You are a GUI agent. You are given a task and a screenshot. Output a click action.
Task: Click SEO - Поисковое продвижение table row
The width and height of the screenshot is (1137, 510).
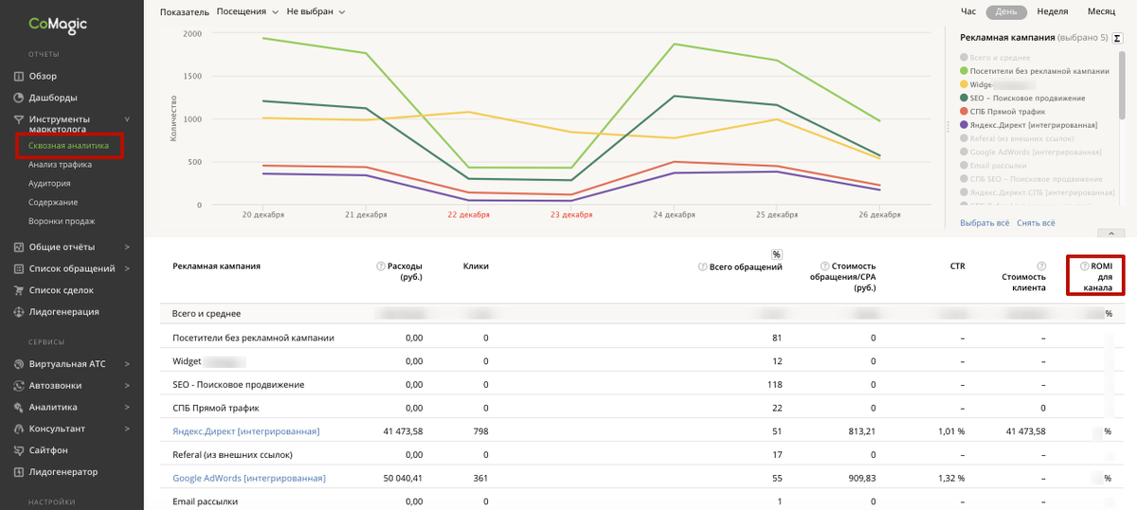[x=641, y=384]
